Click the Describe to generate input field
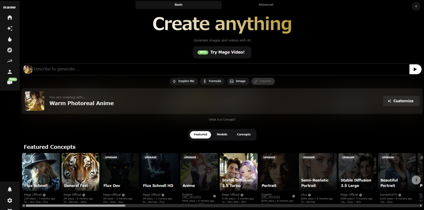The height and width of the screenshot is (210, 424). click(x=218, y=69)
